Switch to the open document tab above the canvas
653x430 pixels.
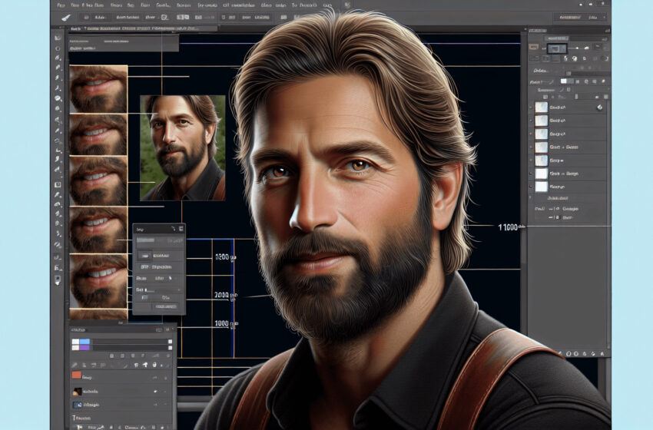click(143, 28)
